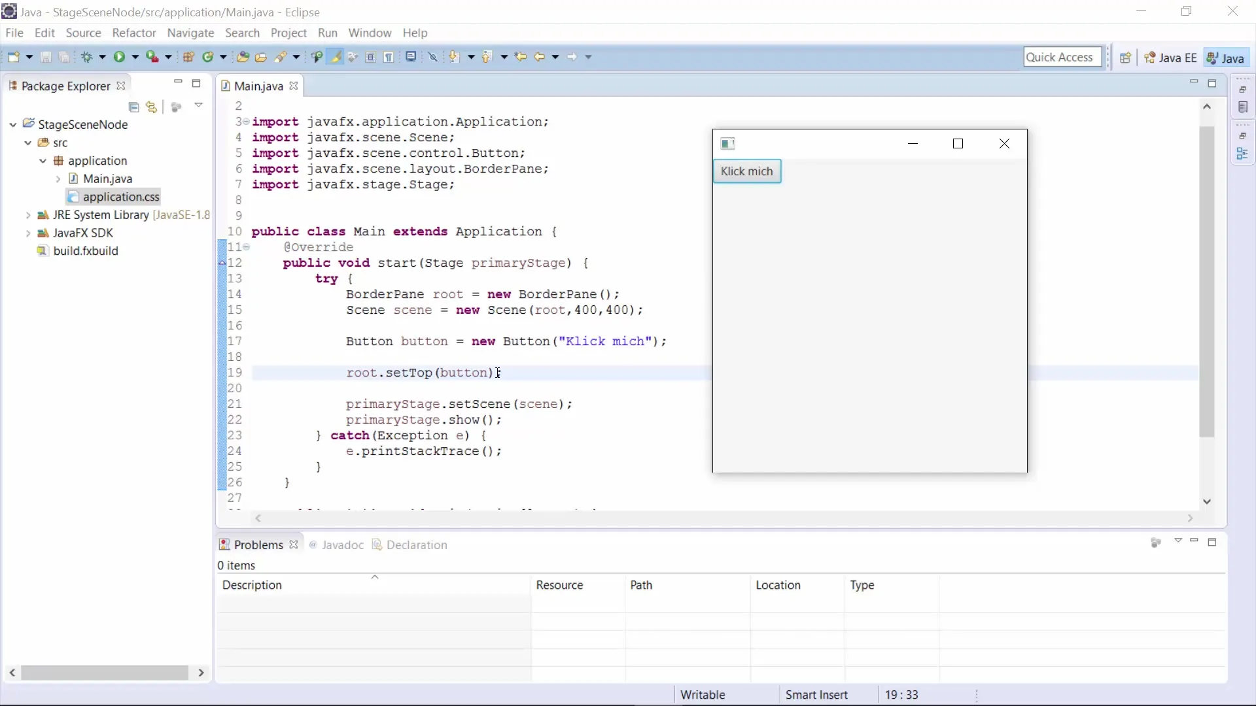Toggle block selection mode
This screenshot has height=706, width=1256.
[x=371, y=57]
